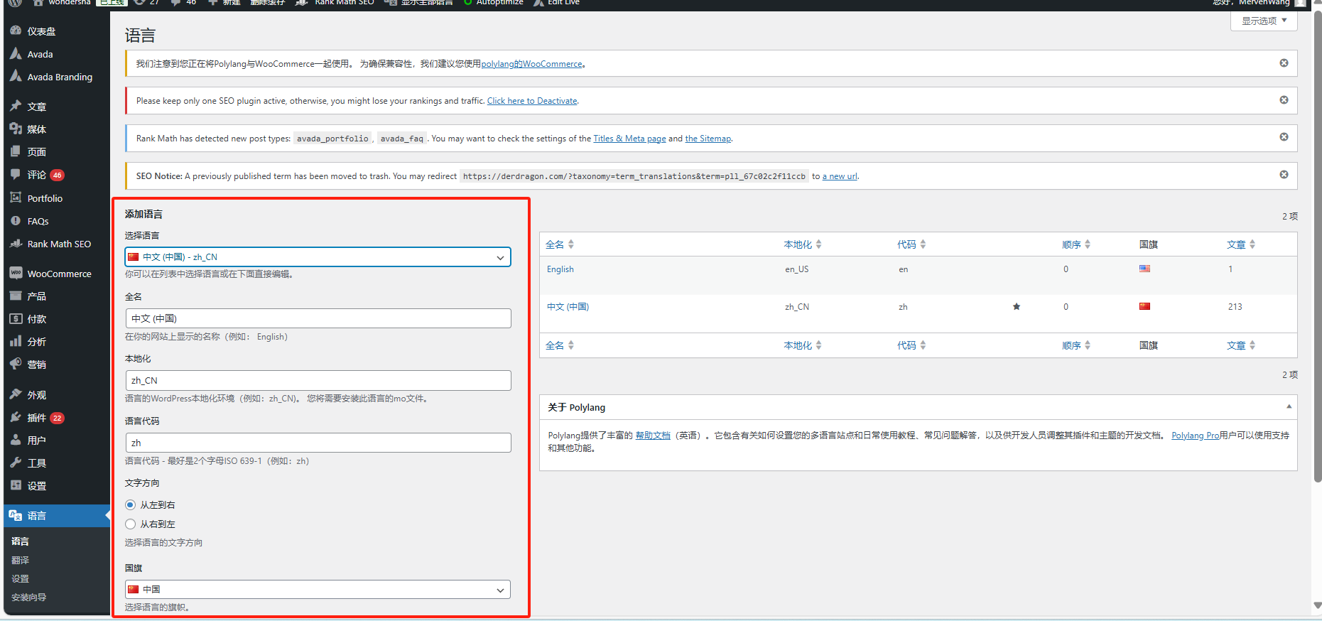
Task: Select 从右到左 text direction radio
Action: [x=131, y=524]
